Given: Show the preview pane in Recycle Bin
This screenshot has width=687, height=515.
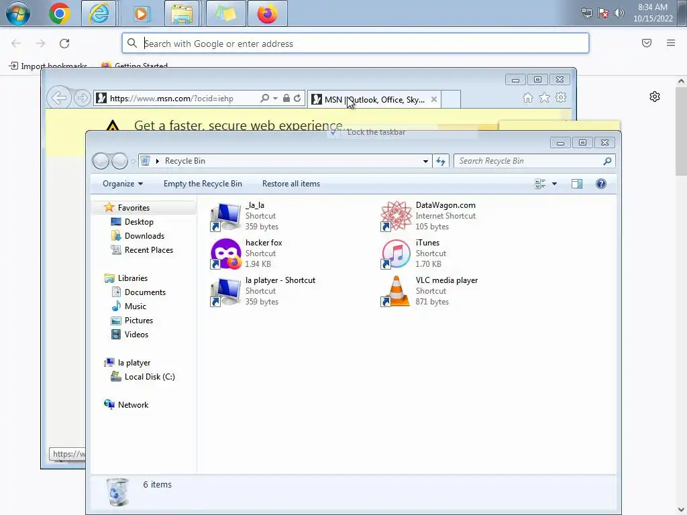Looking at the screenshot, I should coord(577,184).
